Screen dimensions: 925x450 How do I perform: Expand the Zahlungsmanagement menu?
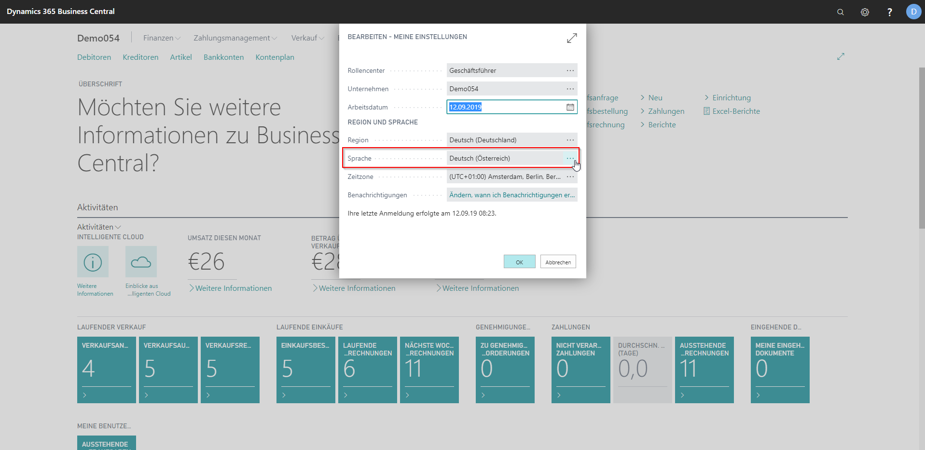235,38
